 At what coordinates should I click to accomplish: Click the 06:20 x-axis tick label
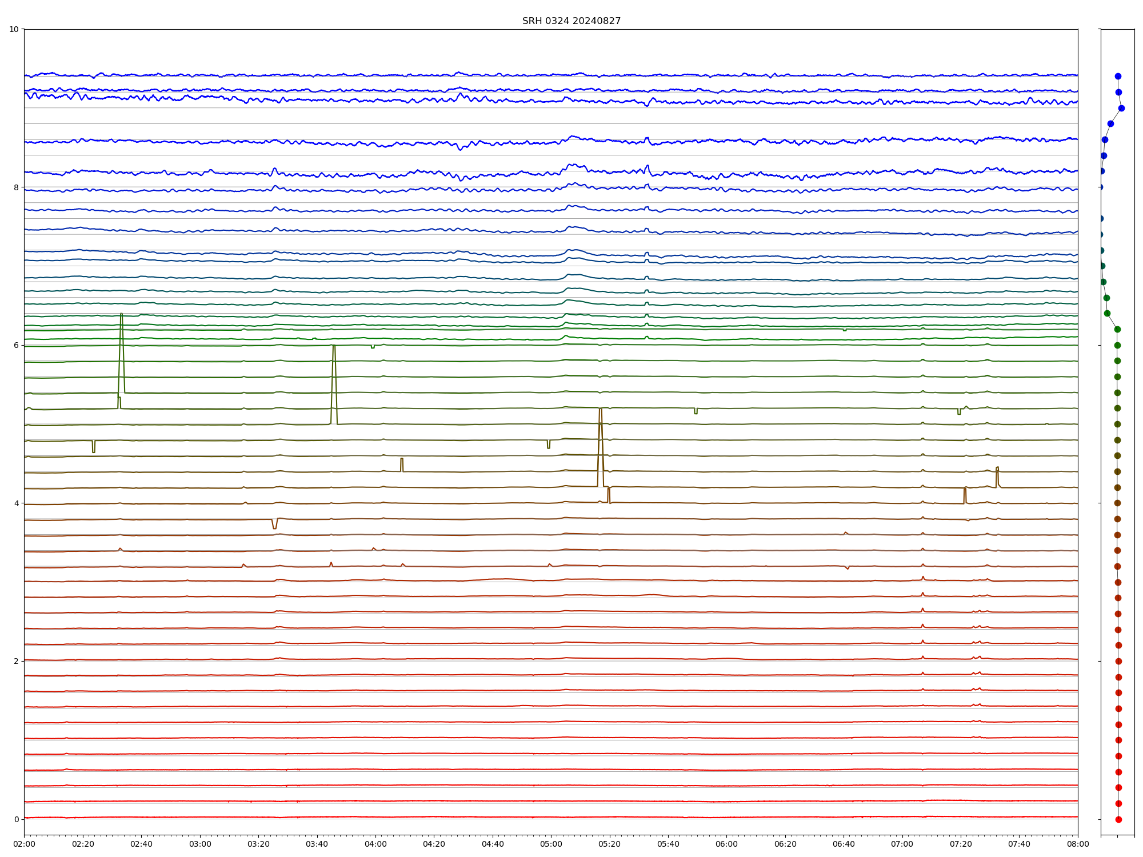pos(785,844)
